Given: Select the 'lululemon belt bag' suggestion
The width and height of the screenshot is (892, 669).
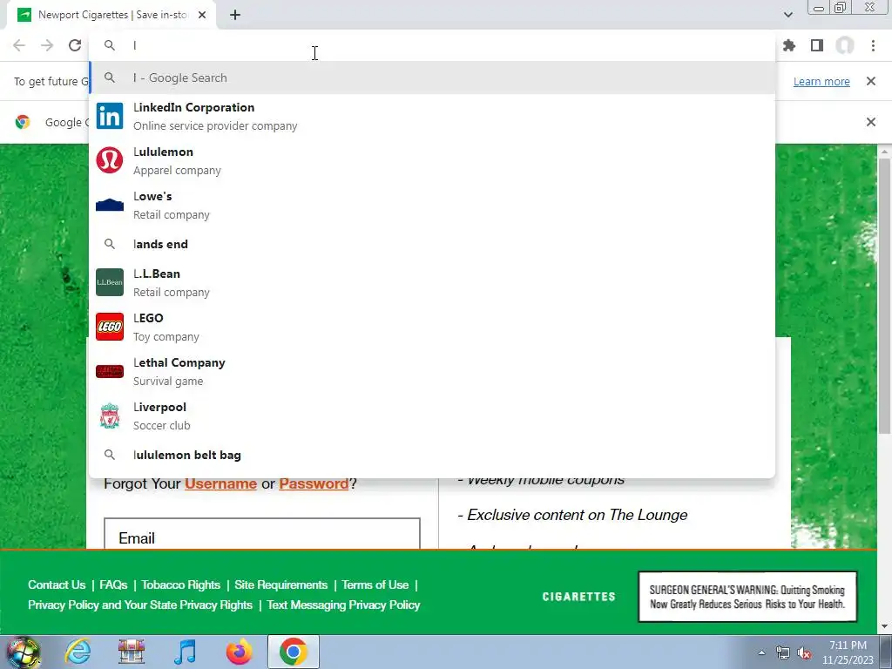Looking at the screenshot, I should (x=432, y=455).
